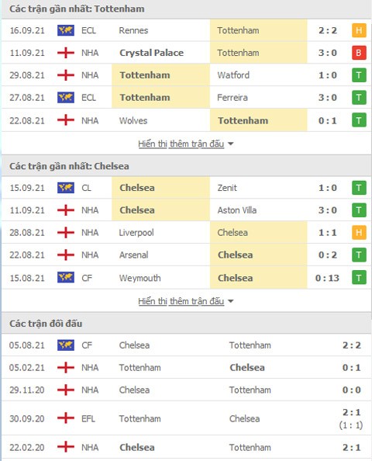The height and width of the screenshot is (461, 372).
Task: Open Arsenal vs Chelsea 0:2 match row
Action: pyautogui.click(x=187, y=255)
